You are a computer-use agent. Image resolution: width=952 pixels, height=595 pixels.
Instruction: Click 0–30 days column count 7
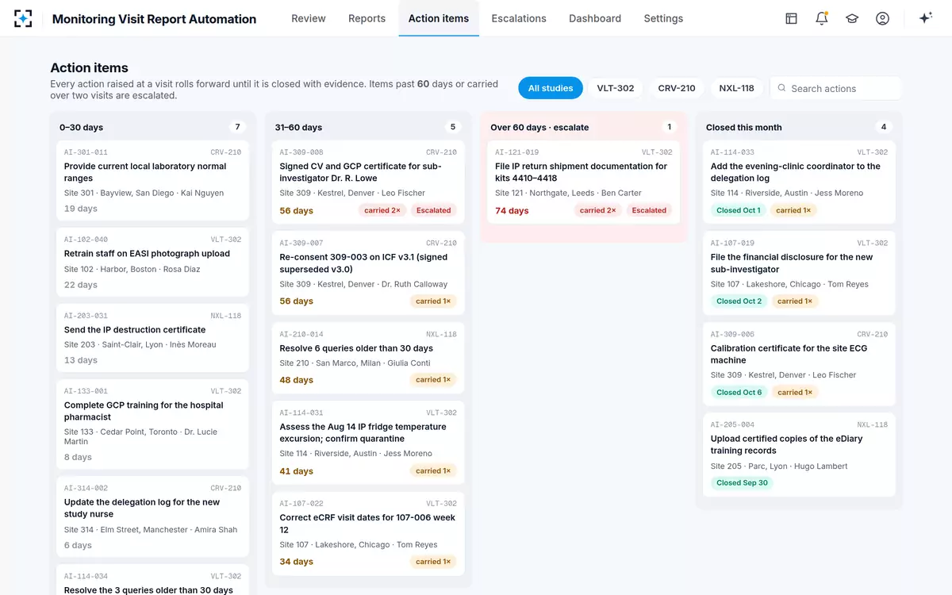pyautogui.click(x=237, y=127)
